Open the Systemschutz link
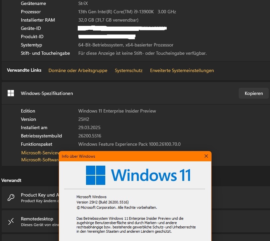Viewport: 270px width, 241px height. pyautogui.click(x=129, y=70)
